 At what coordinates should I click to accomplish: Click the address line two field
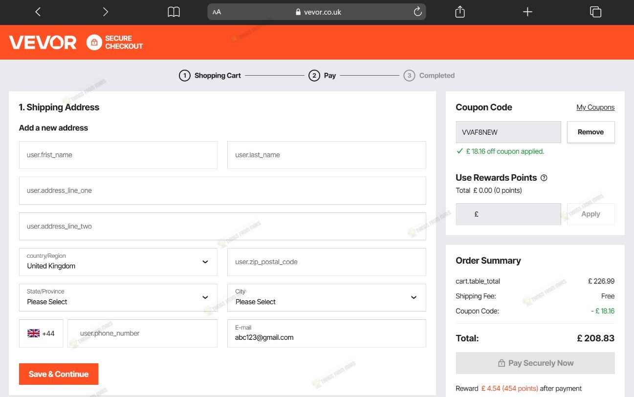(222, 226)
